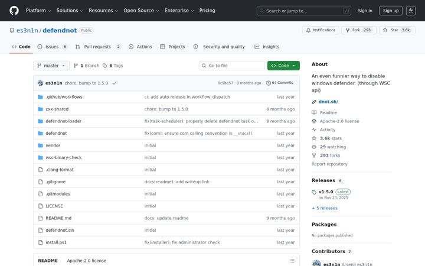View the 1 Branch link

87,66
